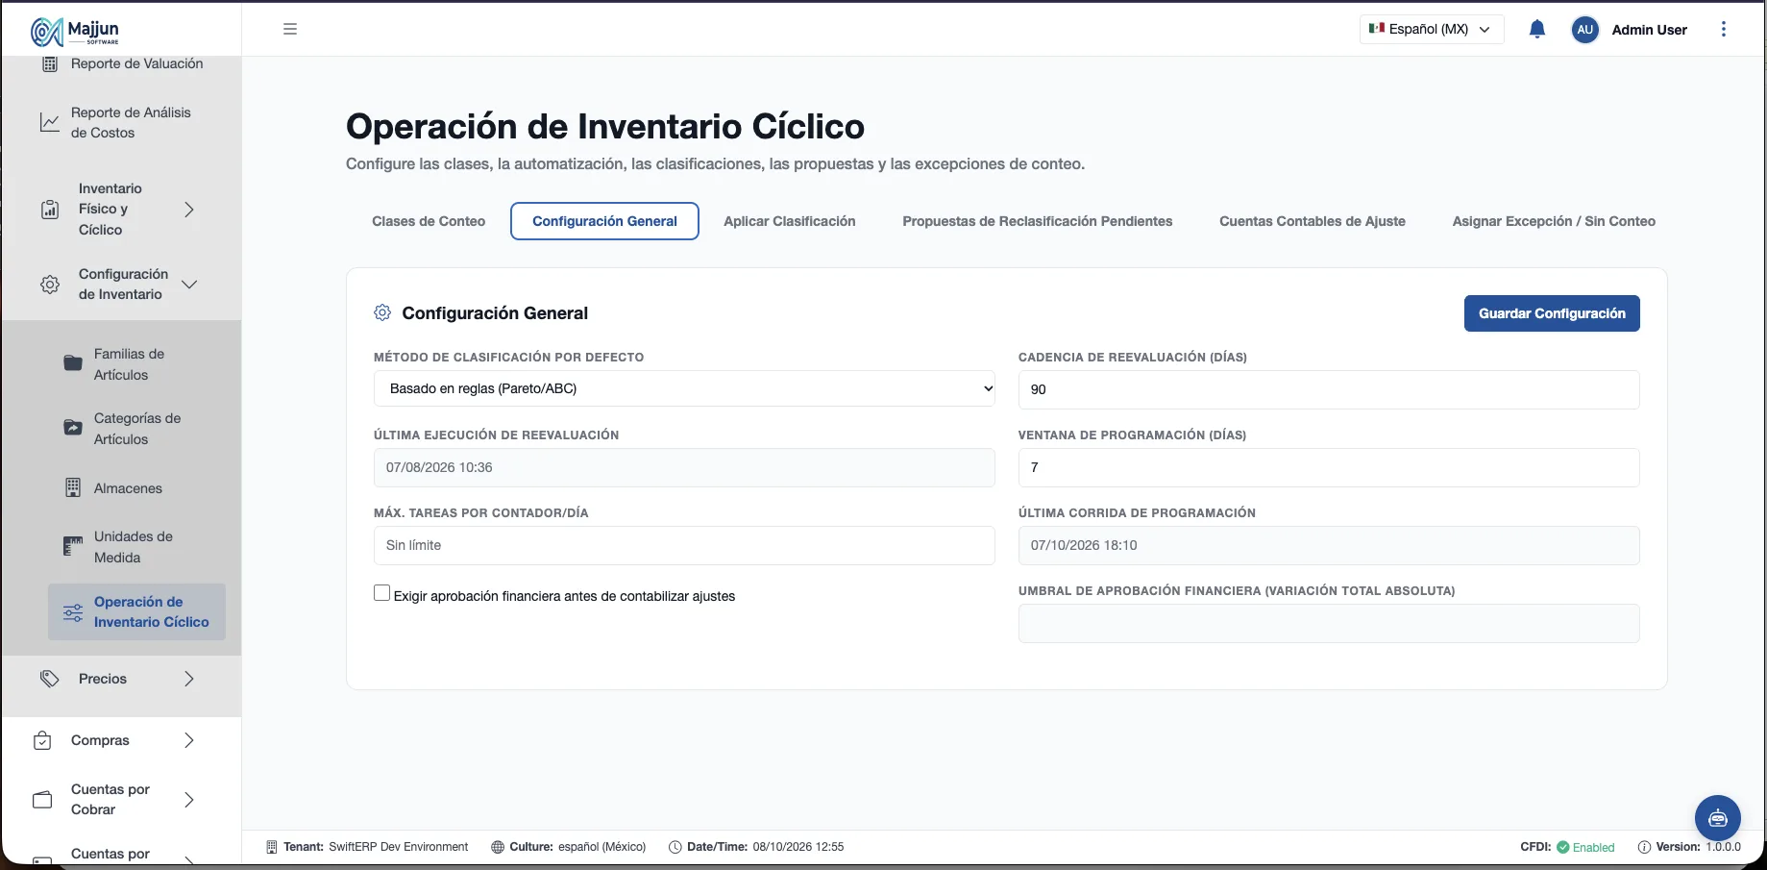
Task: Switch to Aplicar Clasificación tab
Action: pos(790,221)
